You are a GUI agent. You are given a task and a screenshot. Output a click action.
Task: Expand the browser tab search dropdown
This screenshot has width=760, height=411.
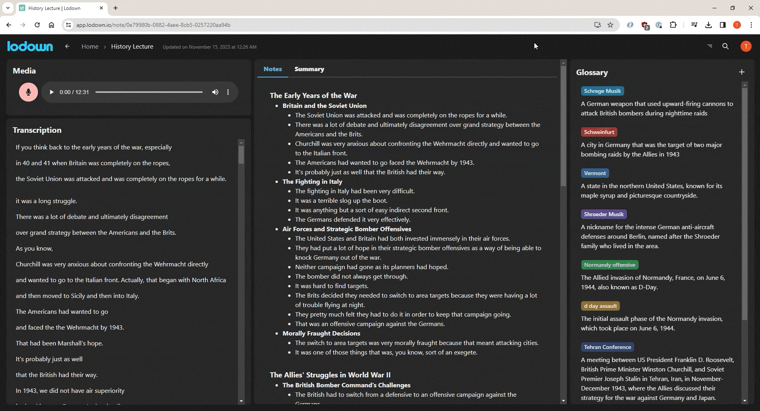(x=8, y=8)
